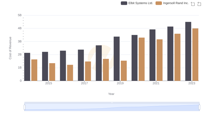Click the Elbit Systems bar for 2019
Screen dimensions: 204x117
click(117, 59)
